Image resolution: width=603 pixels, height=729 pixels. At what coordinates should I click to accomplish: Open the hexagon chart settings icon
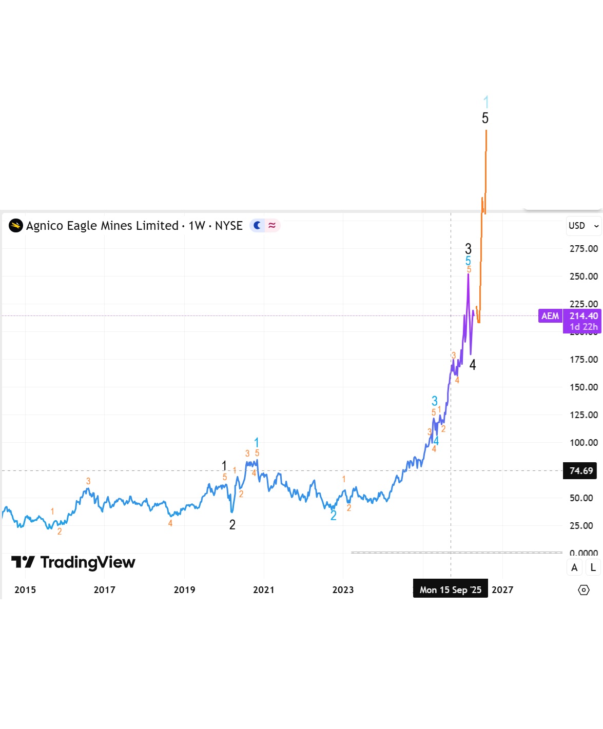point(583,590)
